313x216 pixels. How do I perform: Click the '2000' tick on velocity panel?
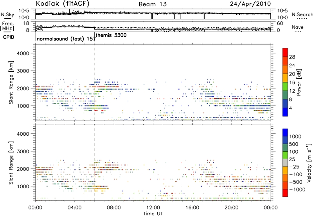point(23,169)
